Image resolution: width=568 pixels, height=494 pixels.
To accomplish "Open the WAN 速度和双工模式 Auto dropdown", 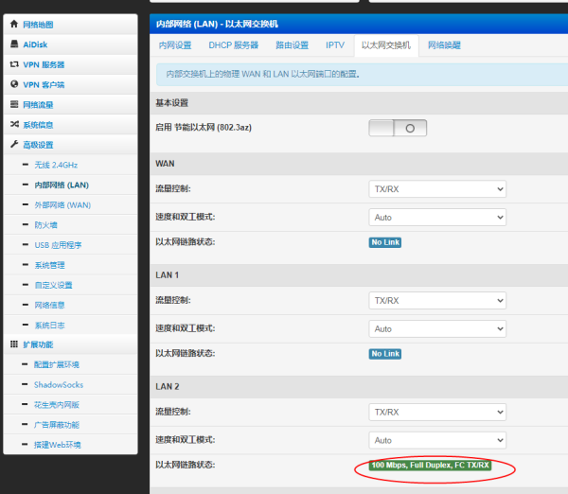I will click(437, 217).
